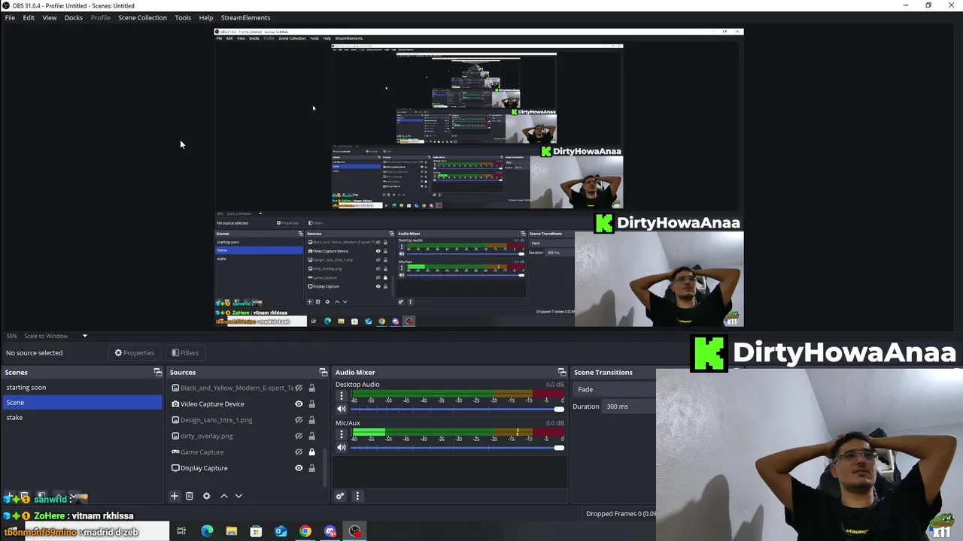Open Google Chrome from the taskbar
Image resolution: width=963 pixels, height=541 pixels.
(305, 531)
